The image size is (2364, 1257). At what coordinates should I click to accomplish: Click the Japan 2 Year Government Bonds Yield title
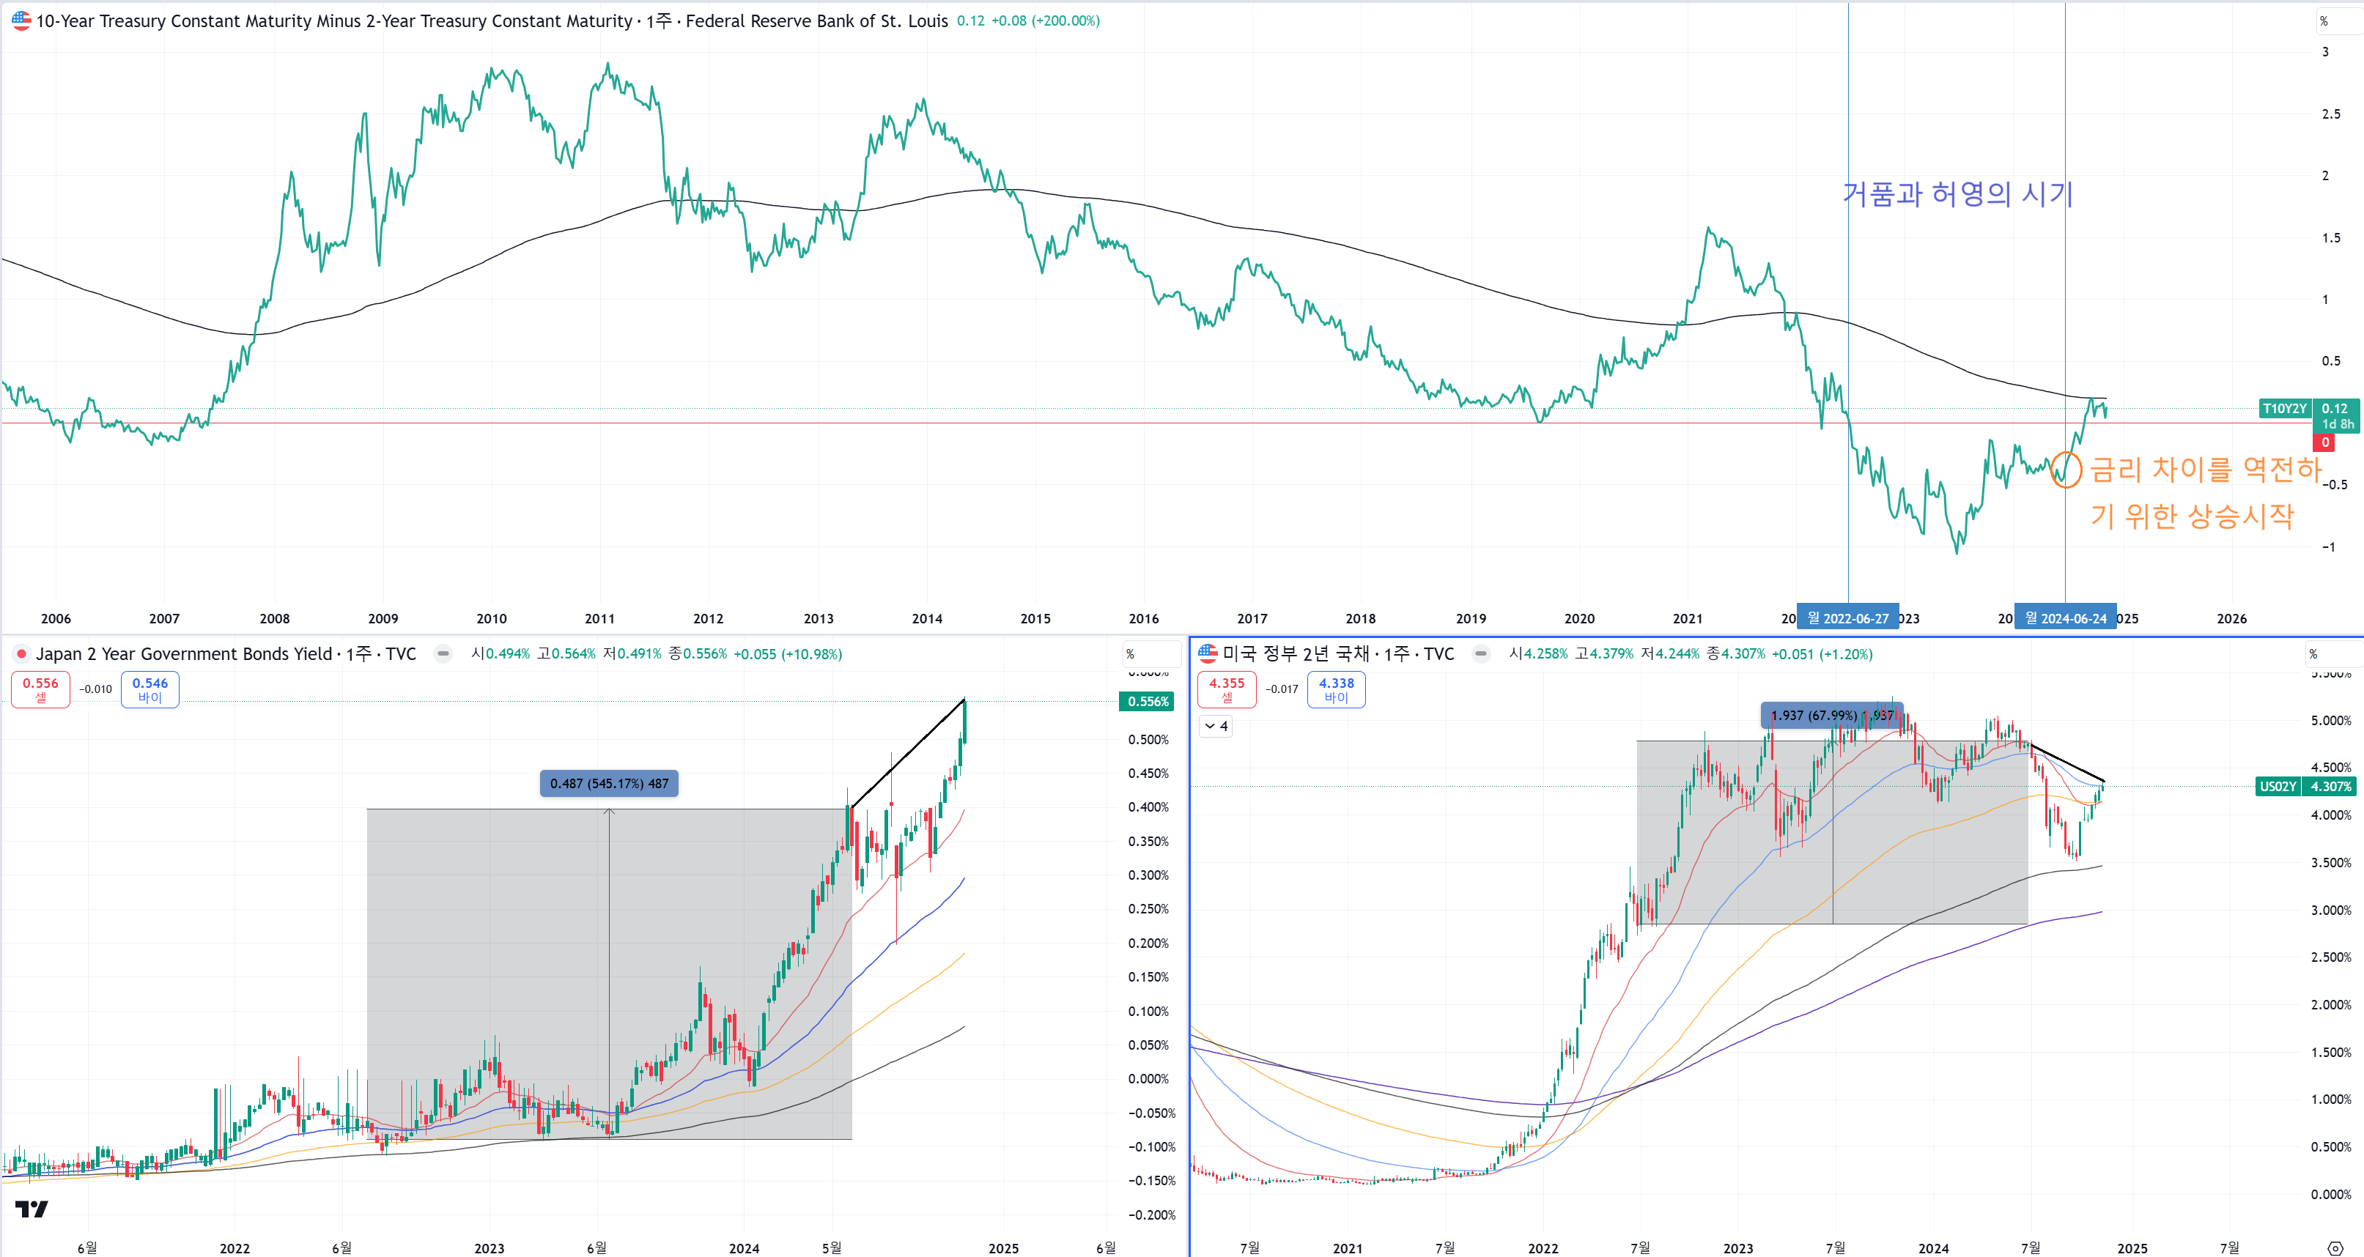[x=183, y=653]
